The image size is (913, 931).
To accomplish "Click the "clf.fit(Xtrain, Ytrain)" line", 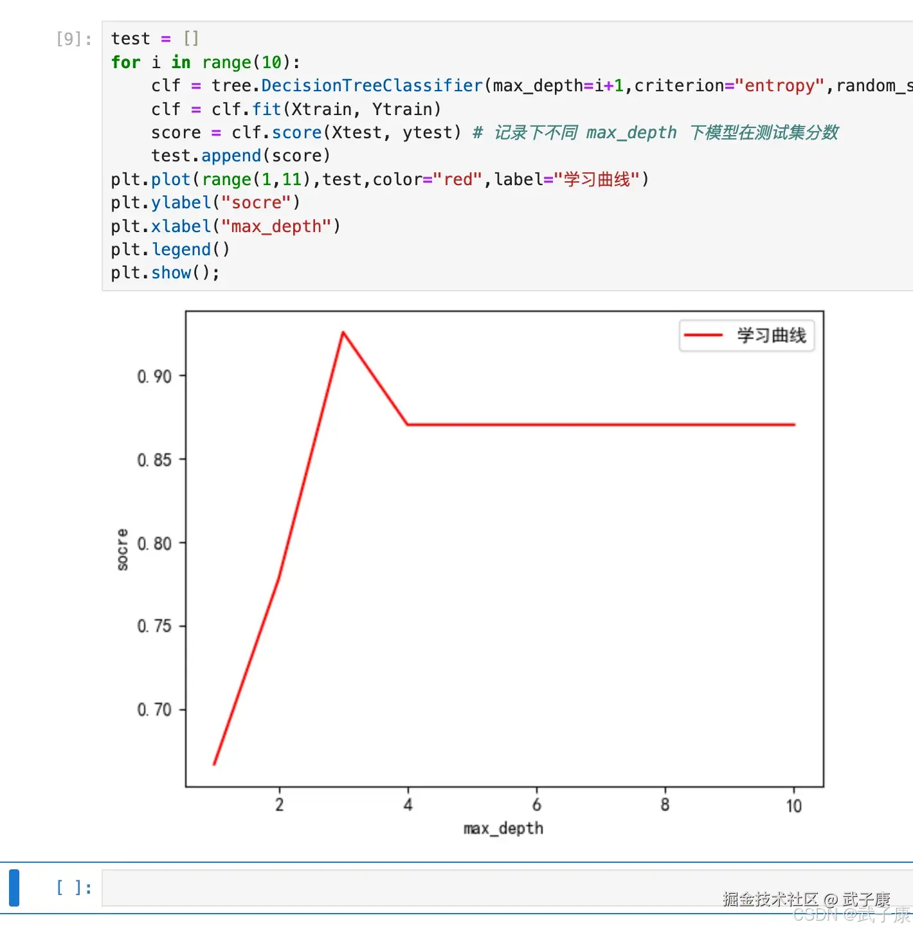I will click(296, 109).
